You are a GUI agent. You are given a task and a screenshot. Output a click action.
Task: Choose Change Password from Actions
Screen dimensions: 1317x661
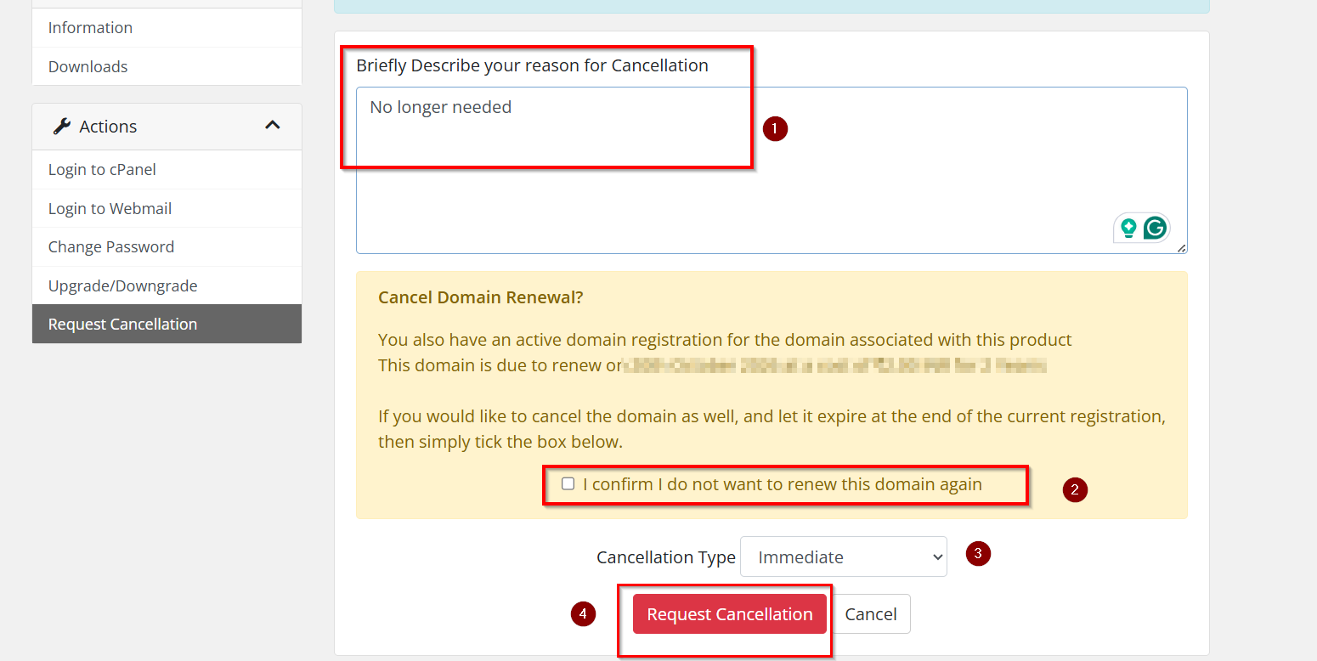[111, 247]
